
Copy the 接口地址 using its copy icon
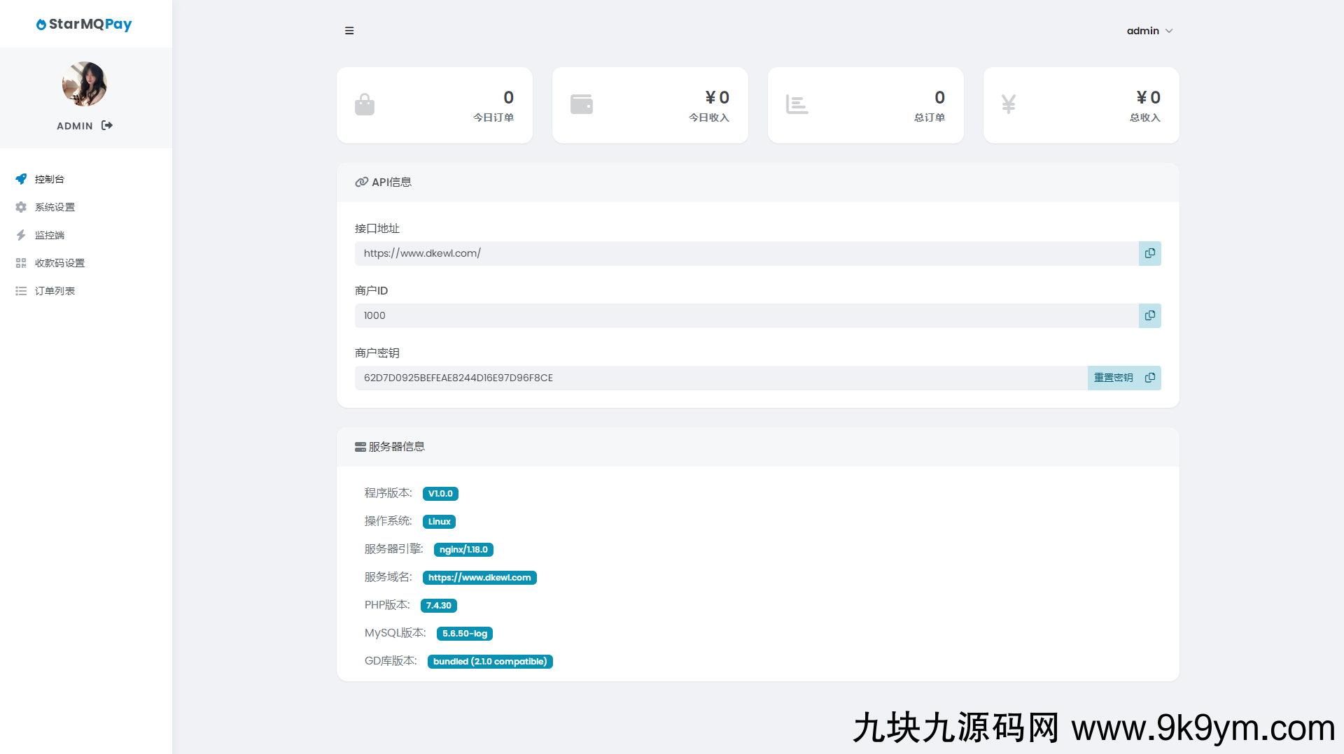1149,253
